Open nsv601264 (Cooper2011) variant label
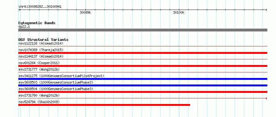The width and height of the screenshot is (276, 117). (39, 63)
